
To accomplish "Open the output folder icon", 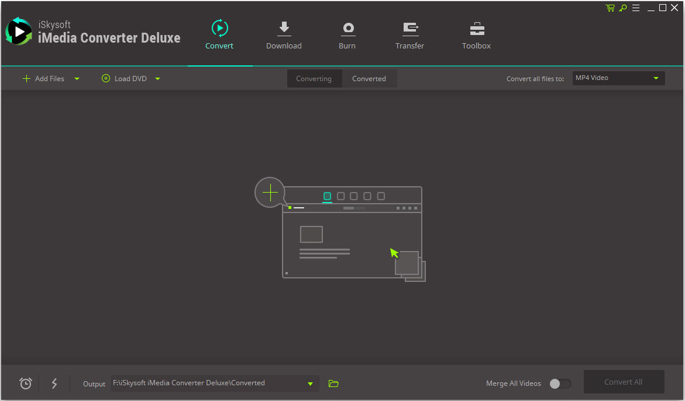I will coord(333,383).
